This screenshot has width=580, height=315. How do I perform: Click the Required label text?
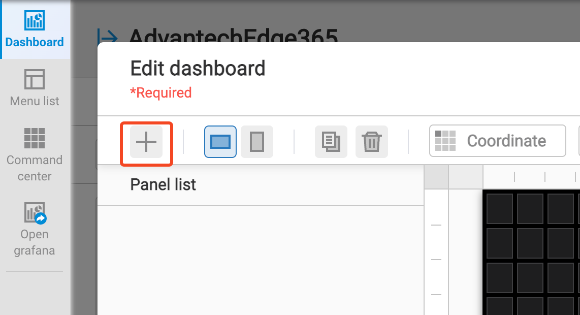[x=161, y=92]
